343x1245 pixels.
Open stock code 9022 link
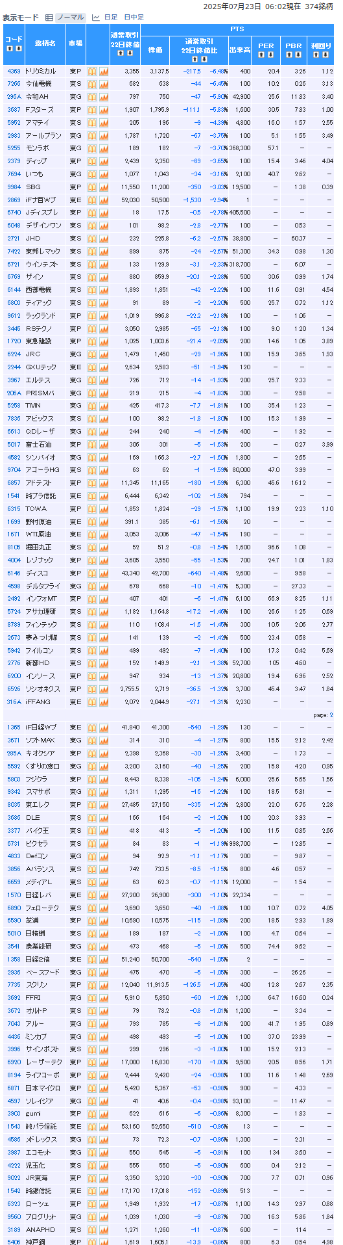(x=14, y=1177)
